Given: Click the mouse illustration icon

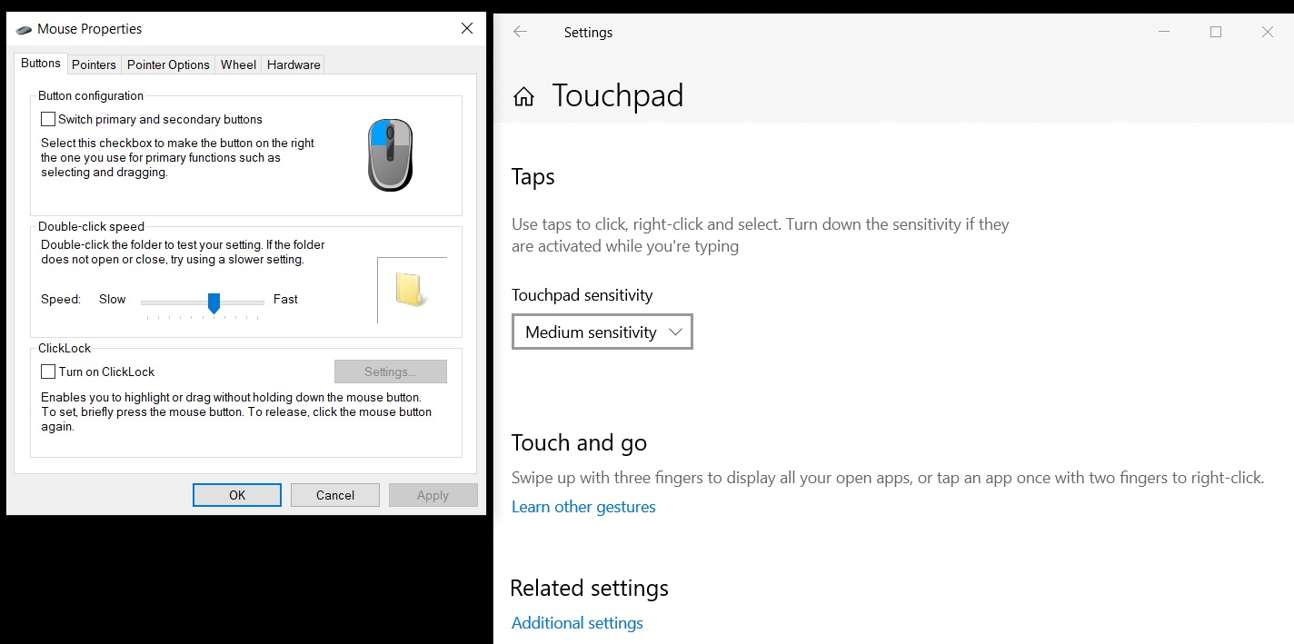Looking at the screenshot, I should (391, 155).
